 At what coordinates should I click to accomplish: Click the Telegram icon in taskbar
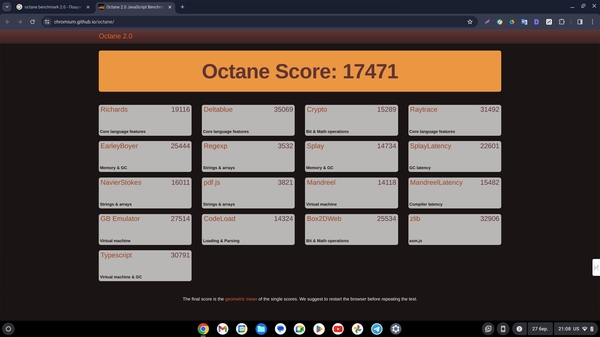[x=377, y=329]
